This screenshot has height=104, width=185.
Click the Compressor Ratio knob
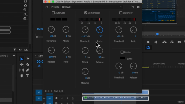(x=100, y=30)
